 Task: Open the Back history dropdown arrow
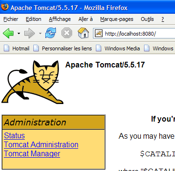(x=19, y=33)
